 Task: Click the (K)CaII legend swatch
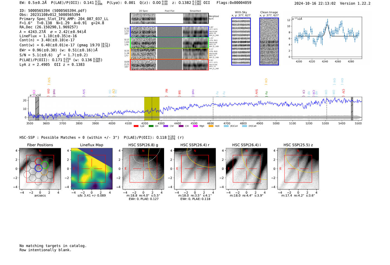coord(226,126)
